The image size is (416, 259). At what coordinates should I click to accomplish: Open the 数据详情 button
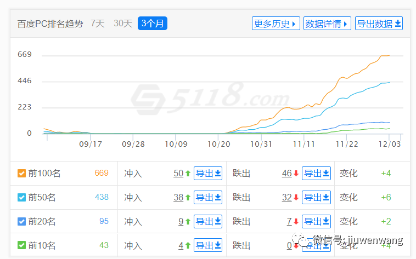(x=328, y=24)
